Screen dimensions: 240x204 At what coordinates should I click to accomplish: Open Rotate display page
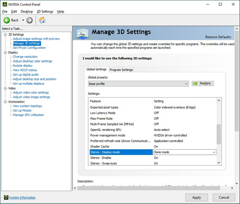pyautogui.click(x=23, y=66)
